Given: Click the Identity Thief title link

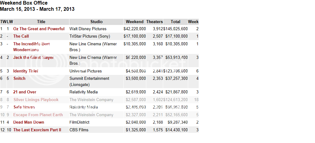Looking at the screenshot, I should tap(26, 71).
